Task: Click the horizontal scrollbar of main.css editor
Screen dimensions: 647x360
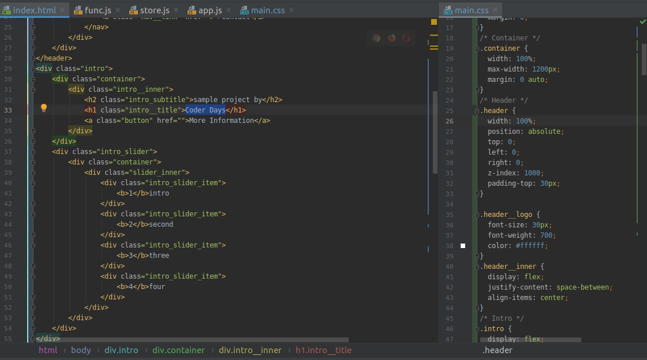Action: [x=530, y=340]
